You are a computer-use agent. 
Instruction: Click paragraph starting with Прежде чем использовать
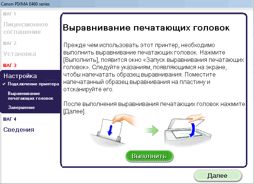coord(154,67)
